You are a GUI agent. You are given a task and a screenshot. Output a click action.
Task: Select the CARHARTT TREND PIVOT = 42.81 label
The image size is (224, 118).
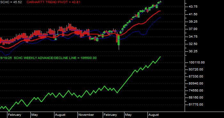tap(53, 2)
